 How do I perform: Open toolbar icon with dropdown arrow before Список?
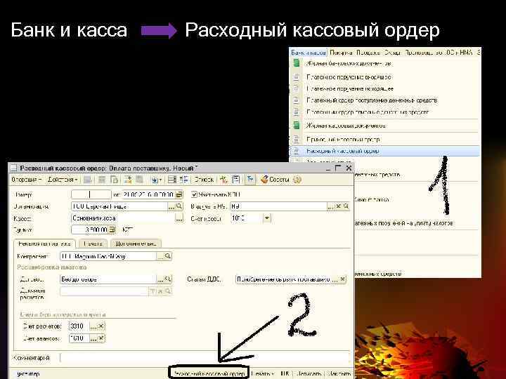pyautogui.click(x=156, y=180)
